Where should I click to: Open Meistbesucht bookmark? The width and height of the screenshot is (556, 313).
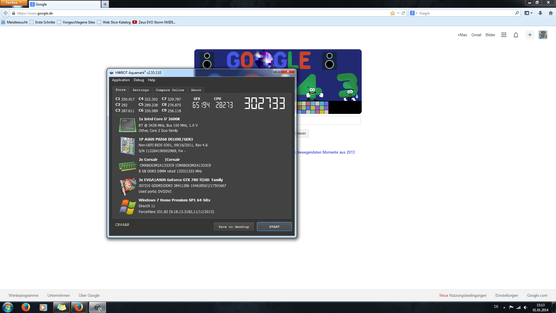point(14,22)
